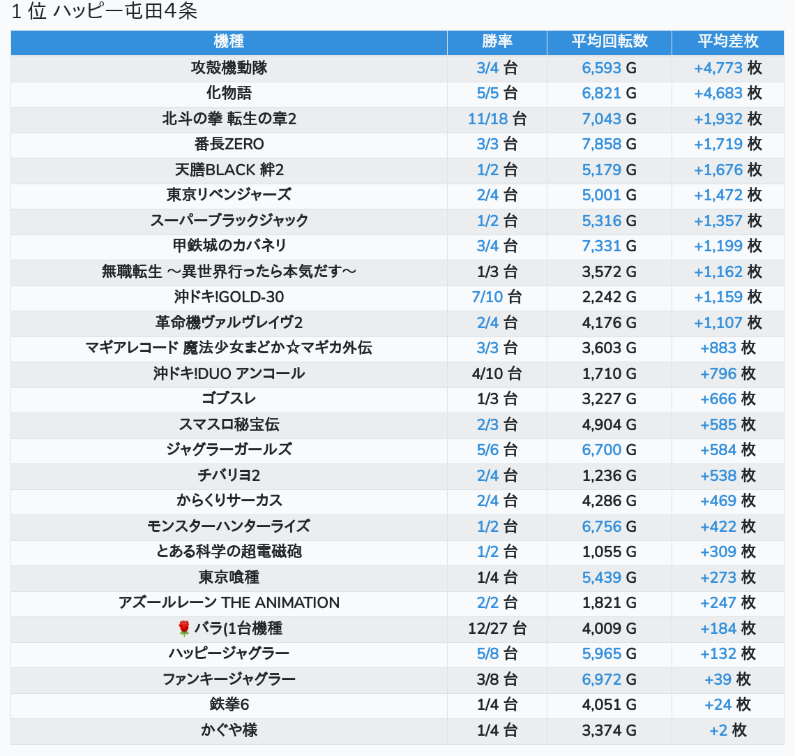Select マギアレコード 魔法少女まどか☆マギカ外伝 row name
Image resolution: width=795 pixels, height=756 pixels.
coord(229,348)
